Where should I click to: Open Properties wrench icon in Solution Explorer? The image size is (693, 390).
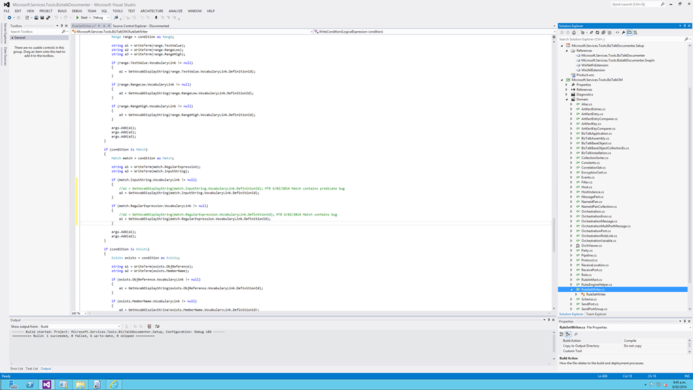(623, 32)
